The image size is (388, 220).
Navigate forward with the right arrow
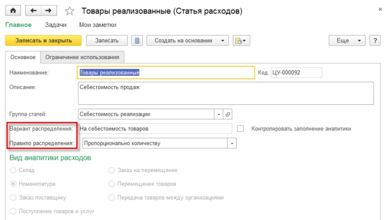click(x=48, y=11)
